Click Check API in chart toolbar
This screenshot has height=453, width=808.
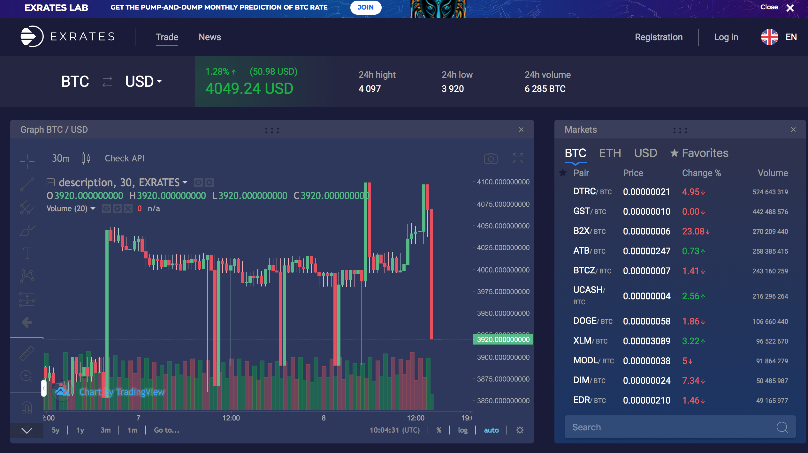point(125,158)
